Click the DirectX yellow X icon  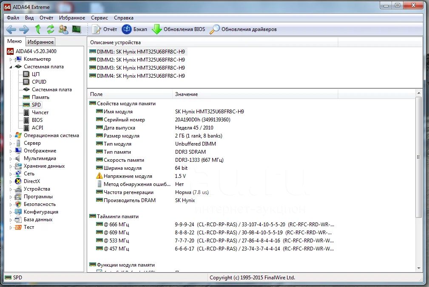(18, 181)
